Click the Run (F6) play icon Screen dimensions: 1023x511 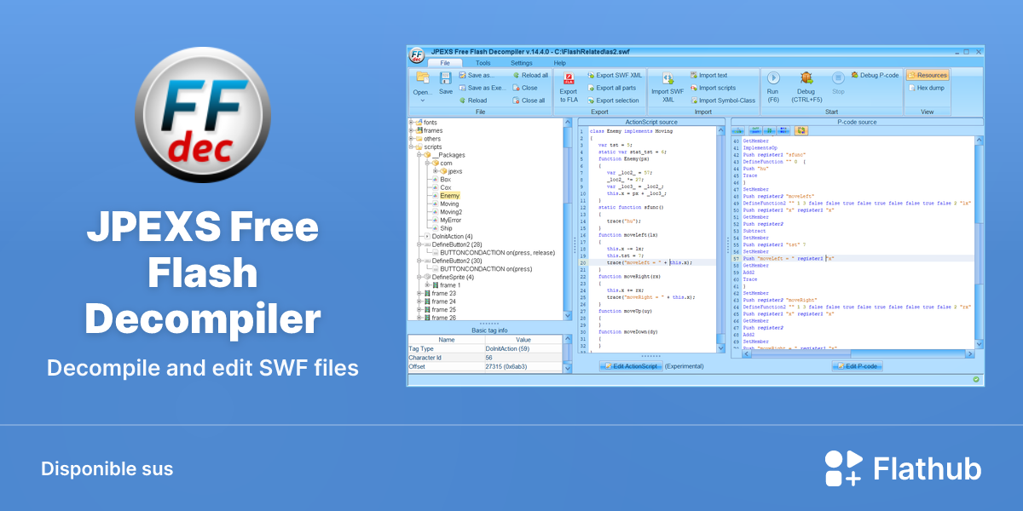[x=773, y=78]
